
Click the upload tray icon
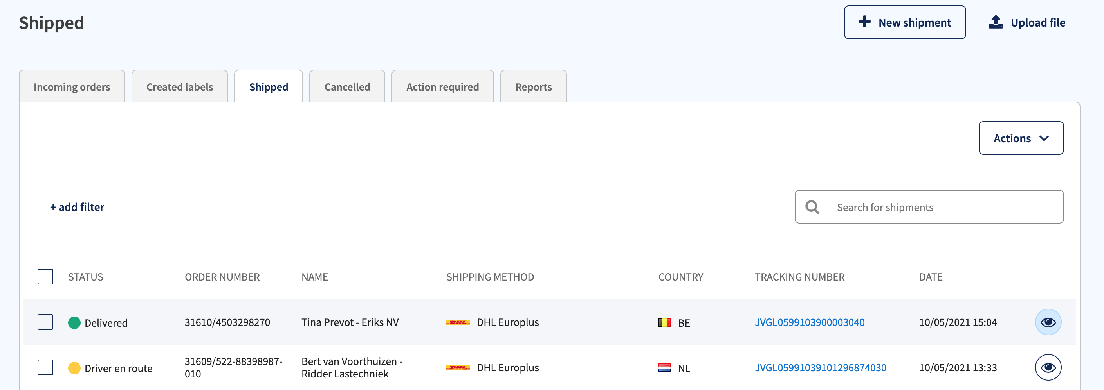click(x=996, y=22)
